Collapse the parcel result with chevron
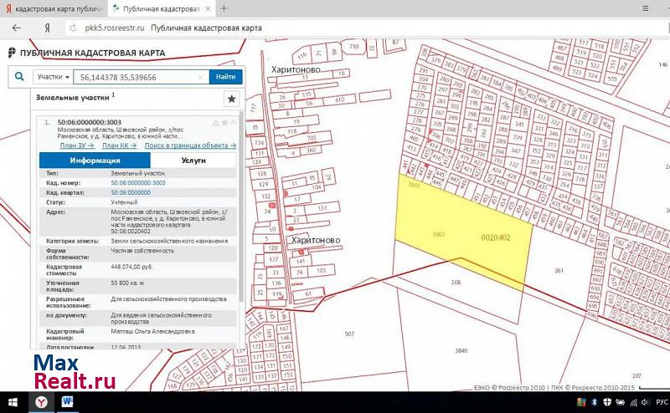The image size is (670, 413). (234, 123)
